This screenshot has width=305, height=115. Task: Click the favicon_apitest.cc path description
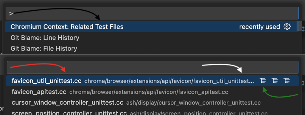click(149, 92)
